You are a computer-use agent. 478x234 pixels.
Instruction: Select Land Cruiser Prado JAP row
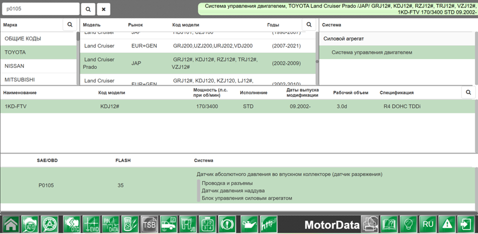198,63
